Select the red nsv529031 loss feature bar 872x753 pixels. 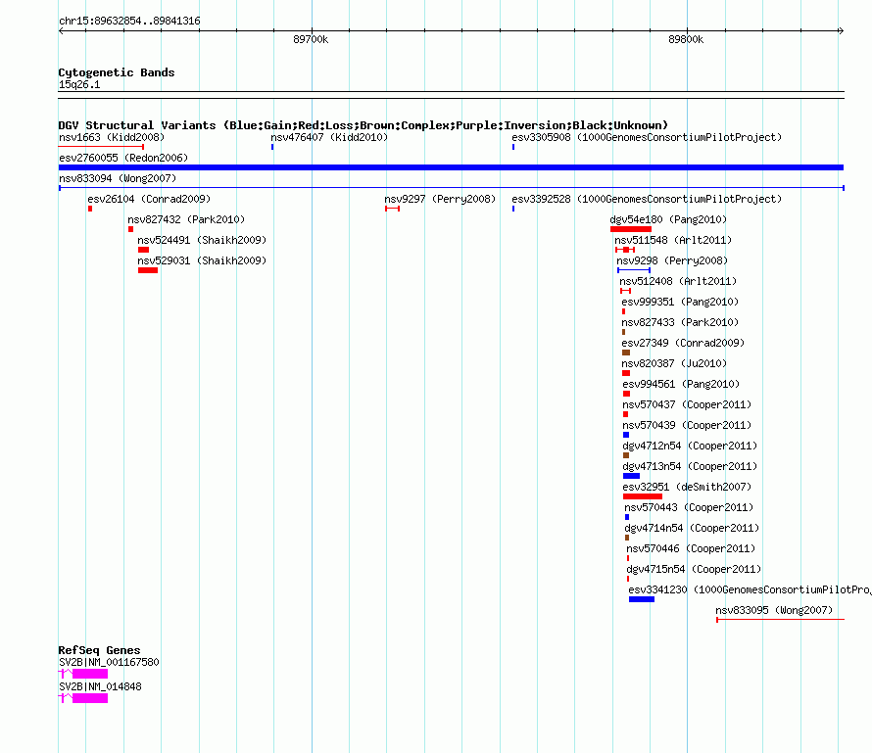(x=148, y=270)
